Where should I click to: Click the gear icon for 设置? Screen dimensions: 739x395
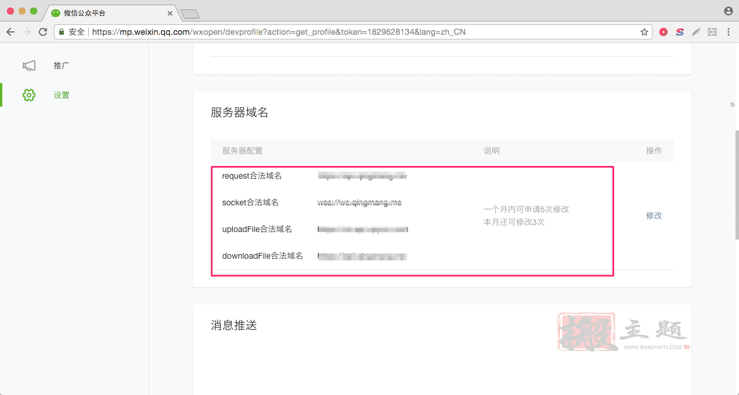pyautogui.click(x=29, y=95)
